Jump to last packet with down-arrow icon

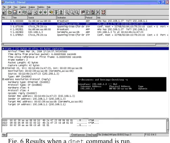(61, 12)
